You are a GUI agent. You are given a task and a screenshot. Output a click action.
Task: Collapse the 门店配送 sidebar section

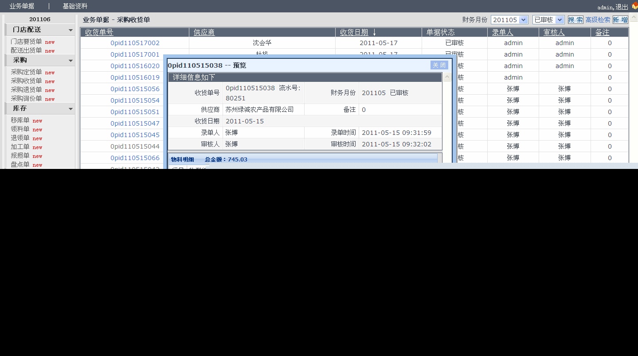(70, 30)
